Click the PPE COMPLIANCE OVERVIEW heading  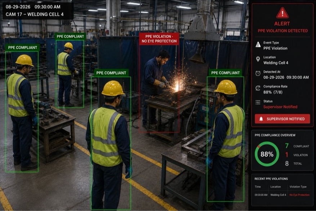coord(275,135)
